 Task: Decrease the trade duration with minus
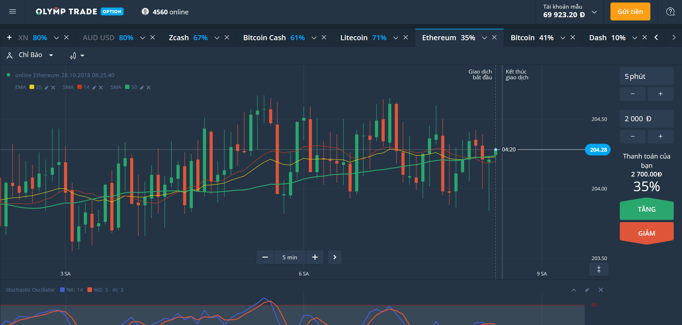click(x=633, y=94)
